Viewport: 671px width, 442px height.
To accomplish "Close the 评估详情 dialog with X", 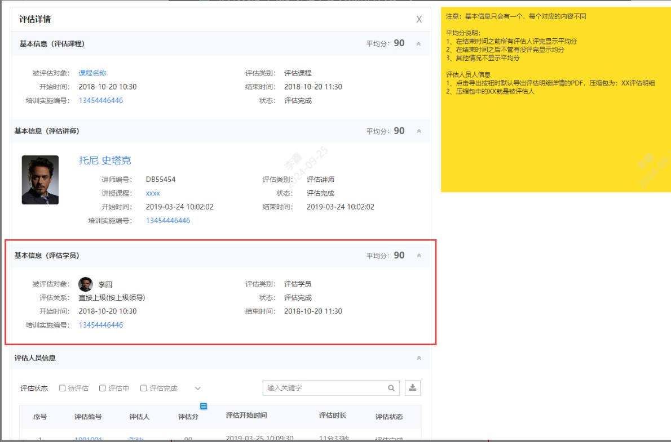I will click(x=419, y=19).
